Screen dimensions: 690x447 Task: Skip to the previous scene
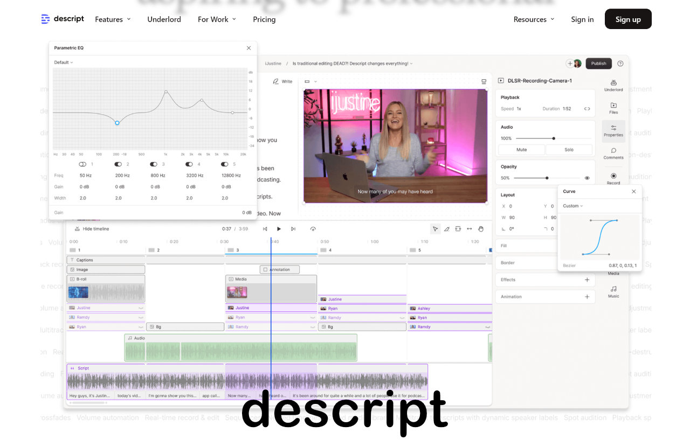click(x=265, y=229)
